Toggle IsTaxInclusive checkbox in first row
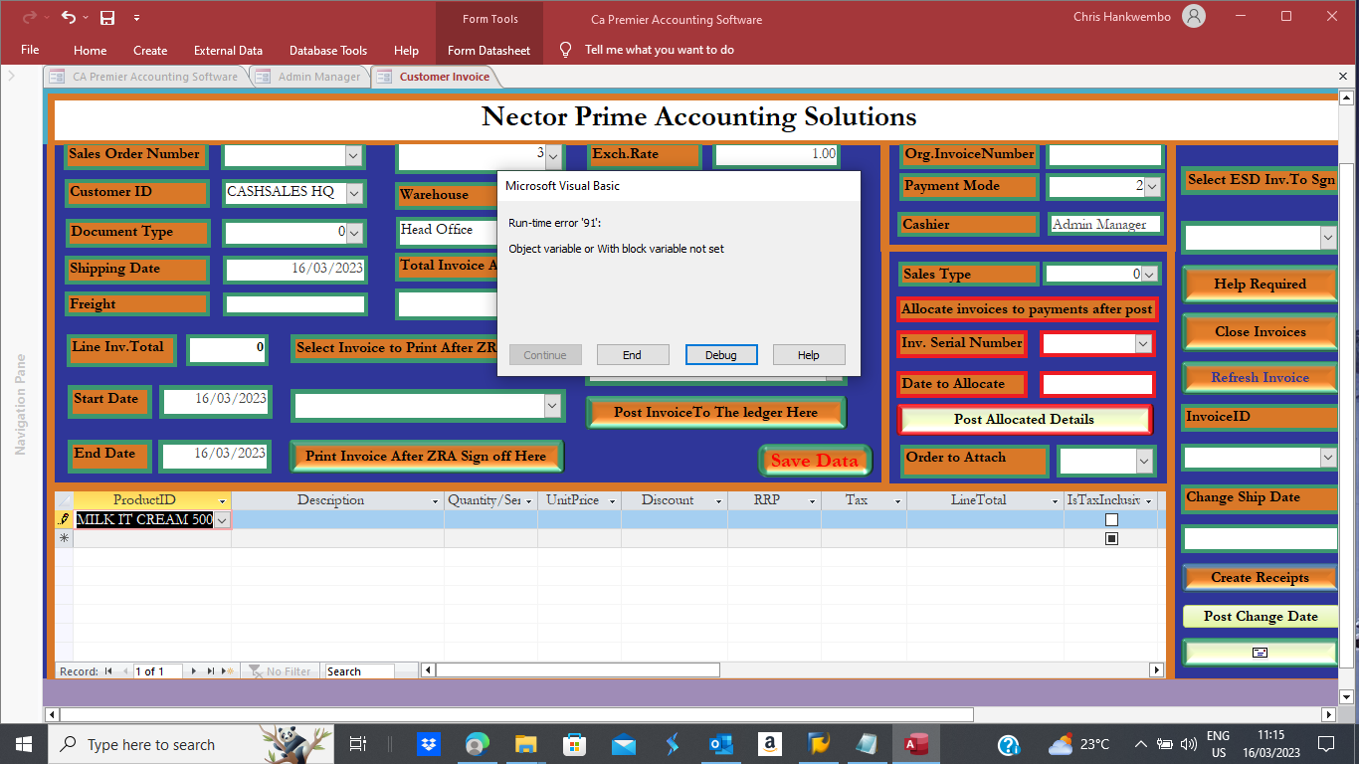The width and height of the screenshot is (1359, 764). click(x=1111, y=520)
